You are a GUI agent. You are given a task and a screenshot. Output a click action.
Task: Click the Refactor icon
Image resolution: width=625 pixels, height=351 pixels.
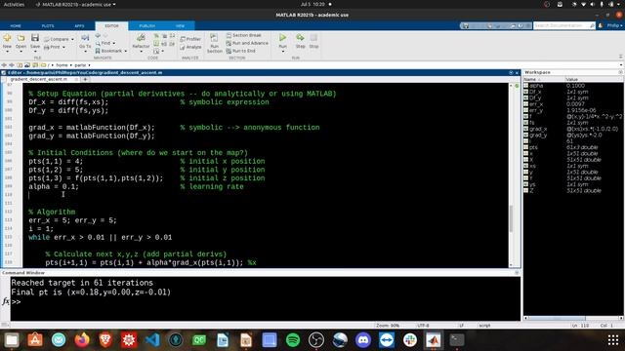click(x=141, y=38)
